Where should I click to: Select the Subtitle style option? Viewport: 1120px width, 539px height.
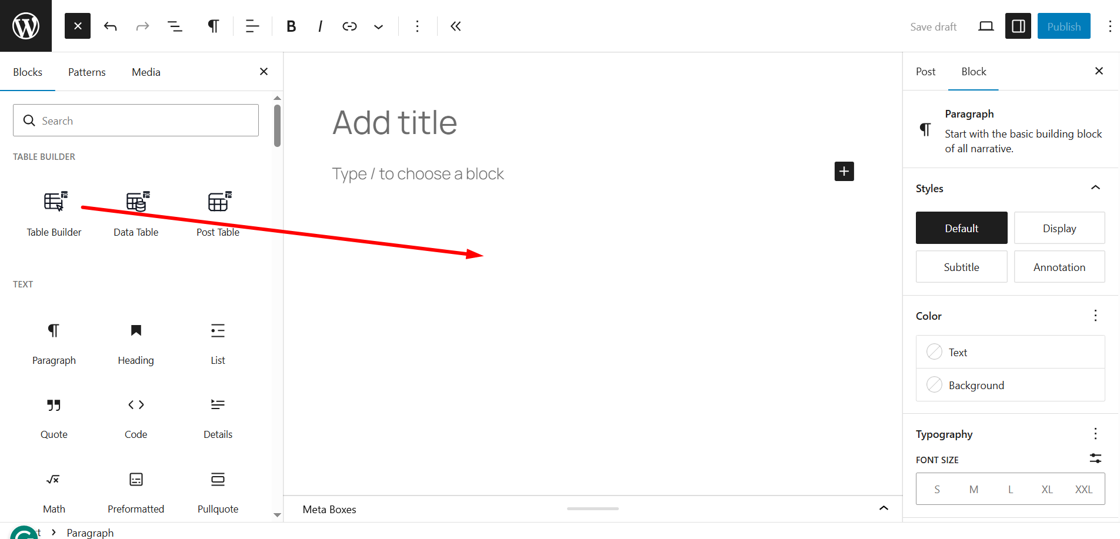[x=961, y=267]
